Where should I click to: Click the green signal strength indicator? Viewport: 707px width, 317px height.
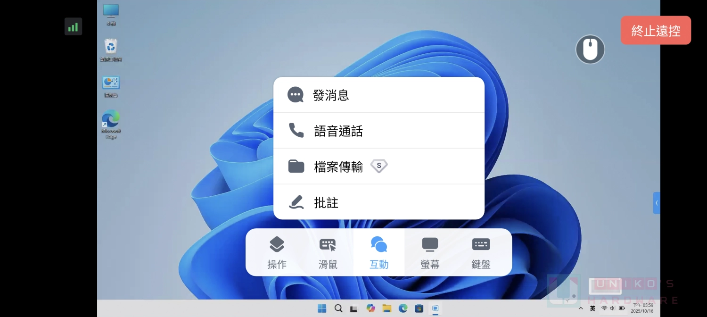pyautogui.click(x=73, y=26)
